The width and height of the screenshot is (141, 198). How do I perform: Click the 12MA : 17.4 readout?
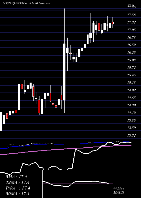17,182
